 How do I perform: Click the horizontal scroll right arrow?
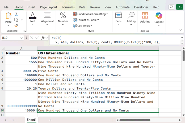(x=180, y=120)
